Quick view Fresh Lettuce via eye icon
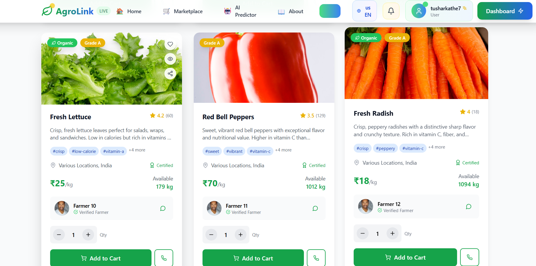The width and height of the screenshot is (536, 266). (170, 59)
